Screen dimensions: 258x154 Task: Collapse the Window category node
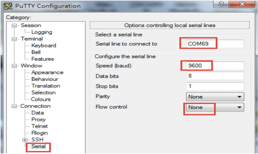tap(14, 66)
